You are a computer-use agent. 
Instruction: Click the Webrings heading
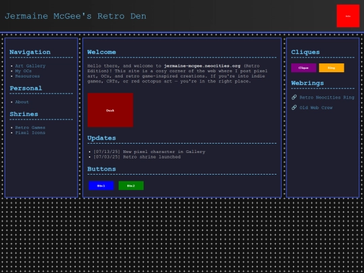click(x=307, y=83)
